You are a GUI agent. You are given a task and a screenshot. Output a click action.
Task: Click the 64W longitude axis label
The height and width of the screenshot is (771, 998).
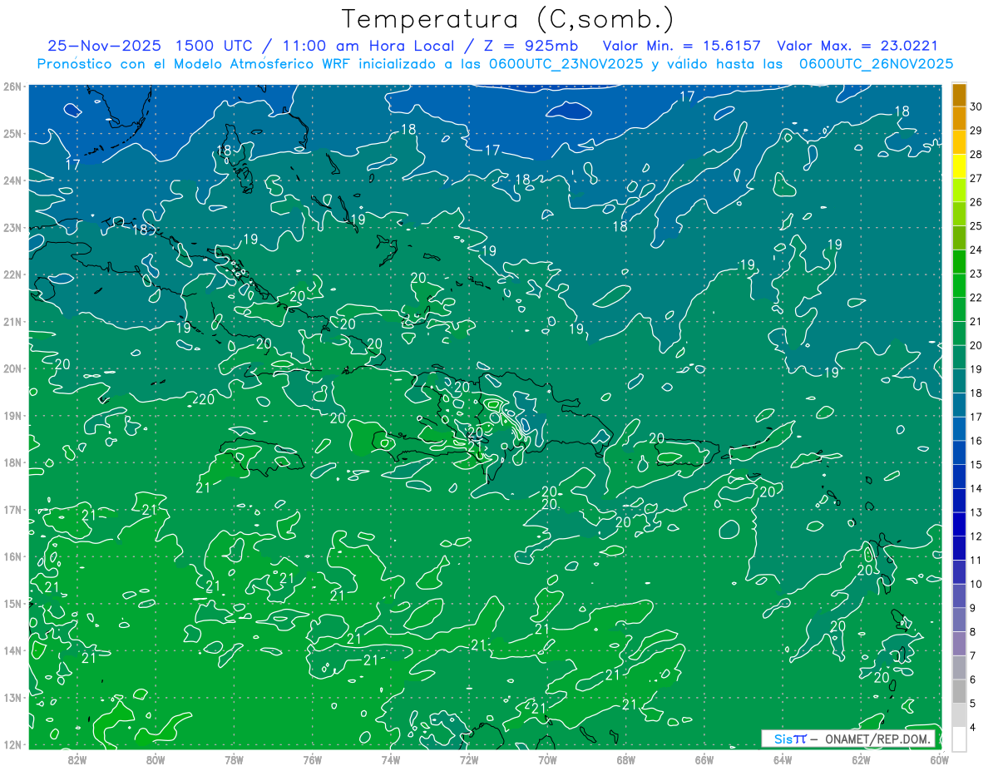[x=783, y=759]
